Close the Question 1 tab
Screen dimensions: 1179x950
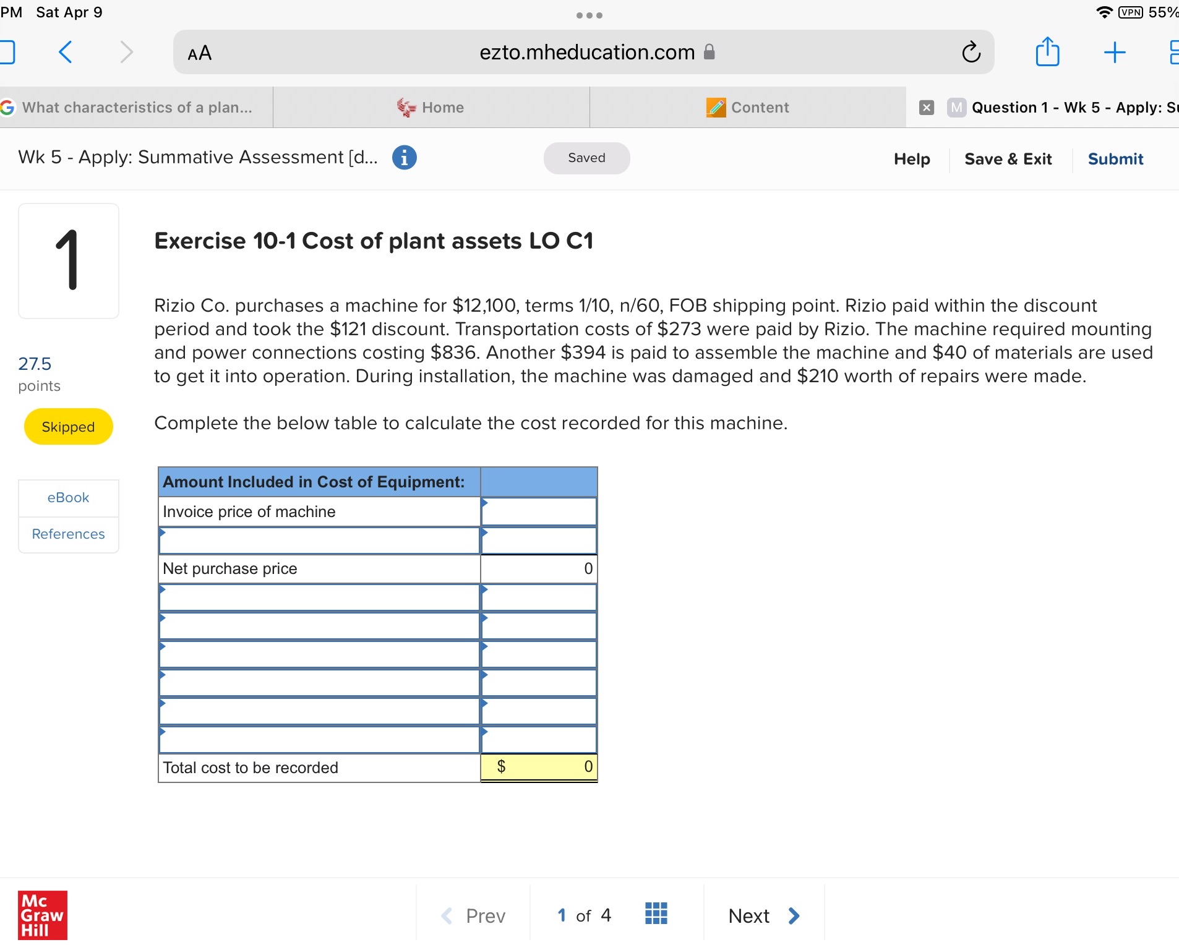click(927, 108)
